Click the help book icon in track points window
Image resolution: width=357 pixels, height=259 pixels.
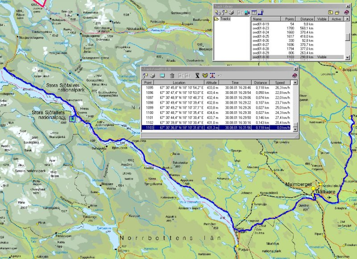click(294, 76)
